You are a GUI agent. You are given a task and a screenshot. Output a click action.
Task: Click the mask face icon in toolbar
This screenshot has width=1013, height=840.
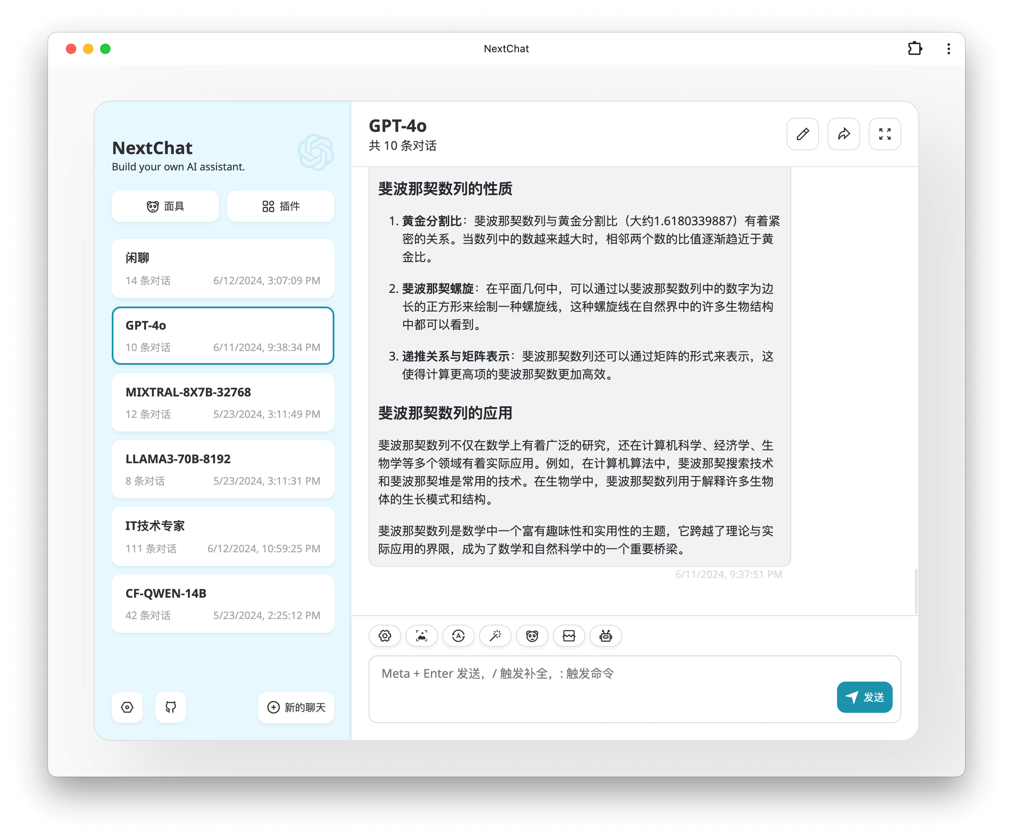(532, 636)
